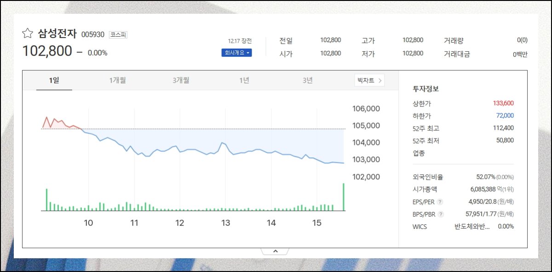Select the 1일 chart tab
552x272 pixels.
point(54,80)
